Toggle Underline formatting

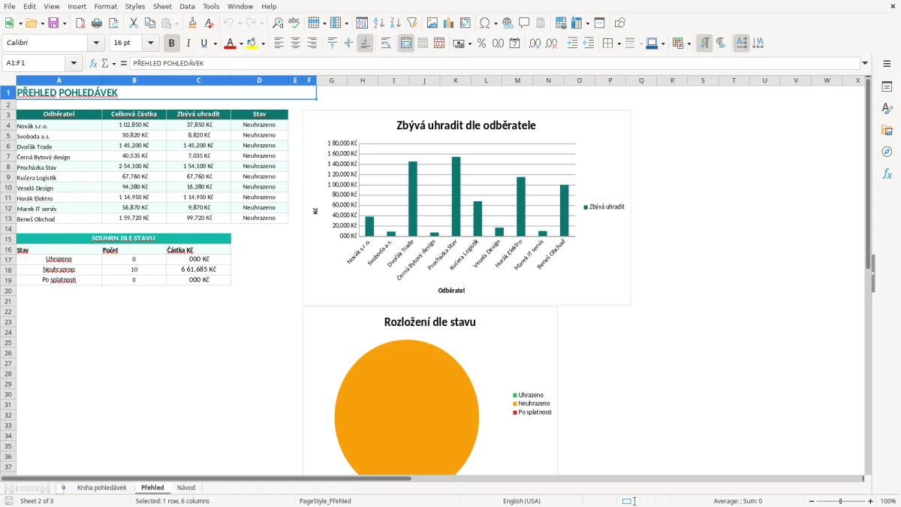203,44
